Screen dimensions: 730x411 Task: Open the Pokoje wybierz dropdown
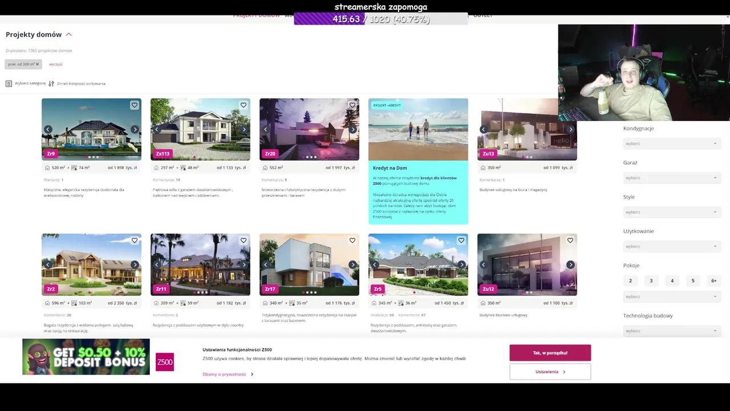(671, 296)
